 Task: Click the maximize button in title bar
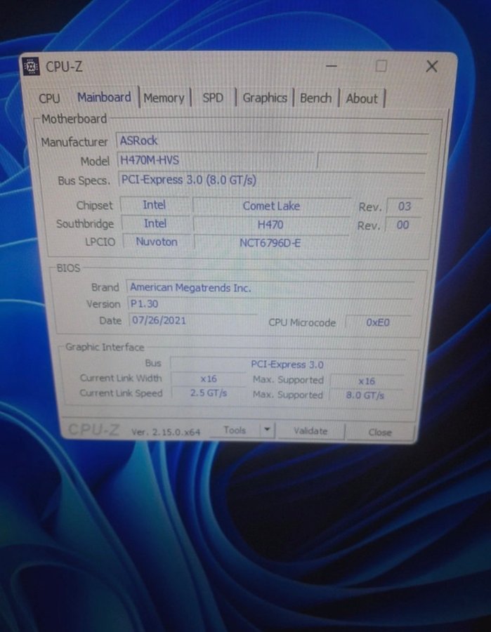pos(381,66)
